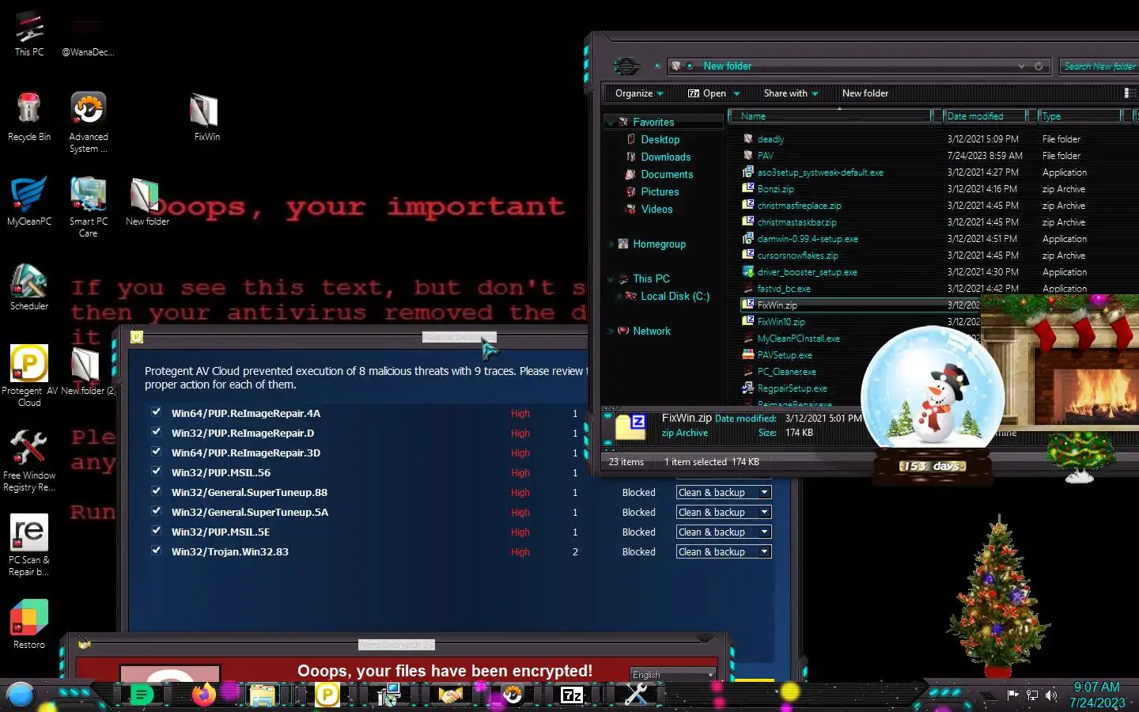
Task: Uncheck Win64/PUP.ReImageRepair.4A threat
Action: coord(156,412)
